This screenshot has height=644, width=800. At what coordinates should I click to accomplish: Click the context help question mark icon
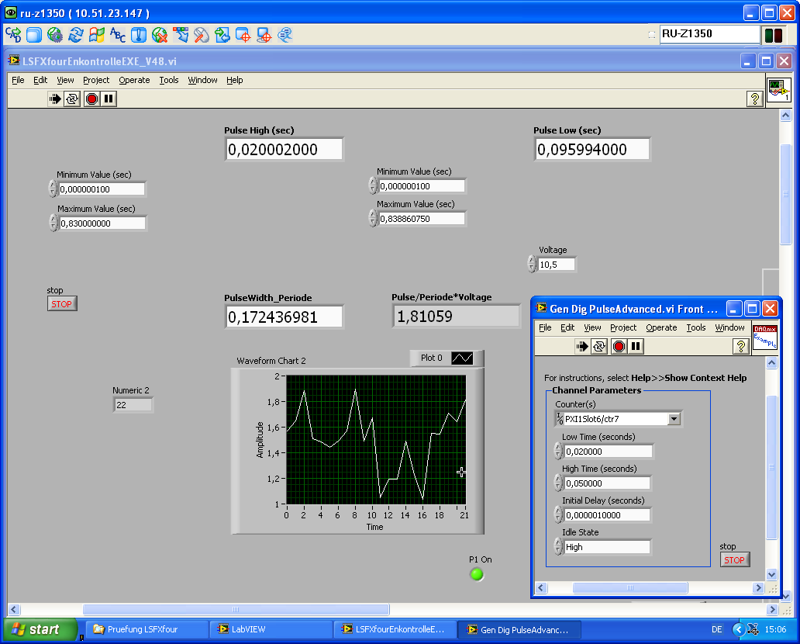coord(753,99)
